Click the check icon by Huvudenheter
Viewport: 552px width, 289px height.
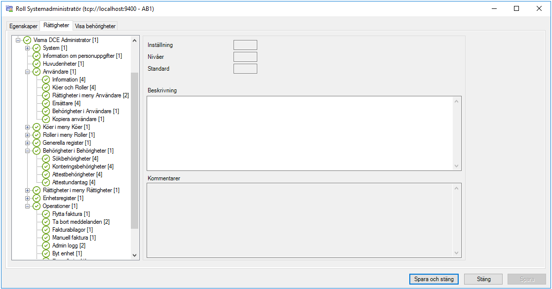coord(36,63)
